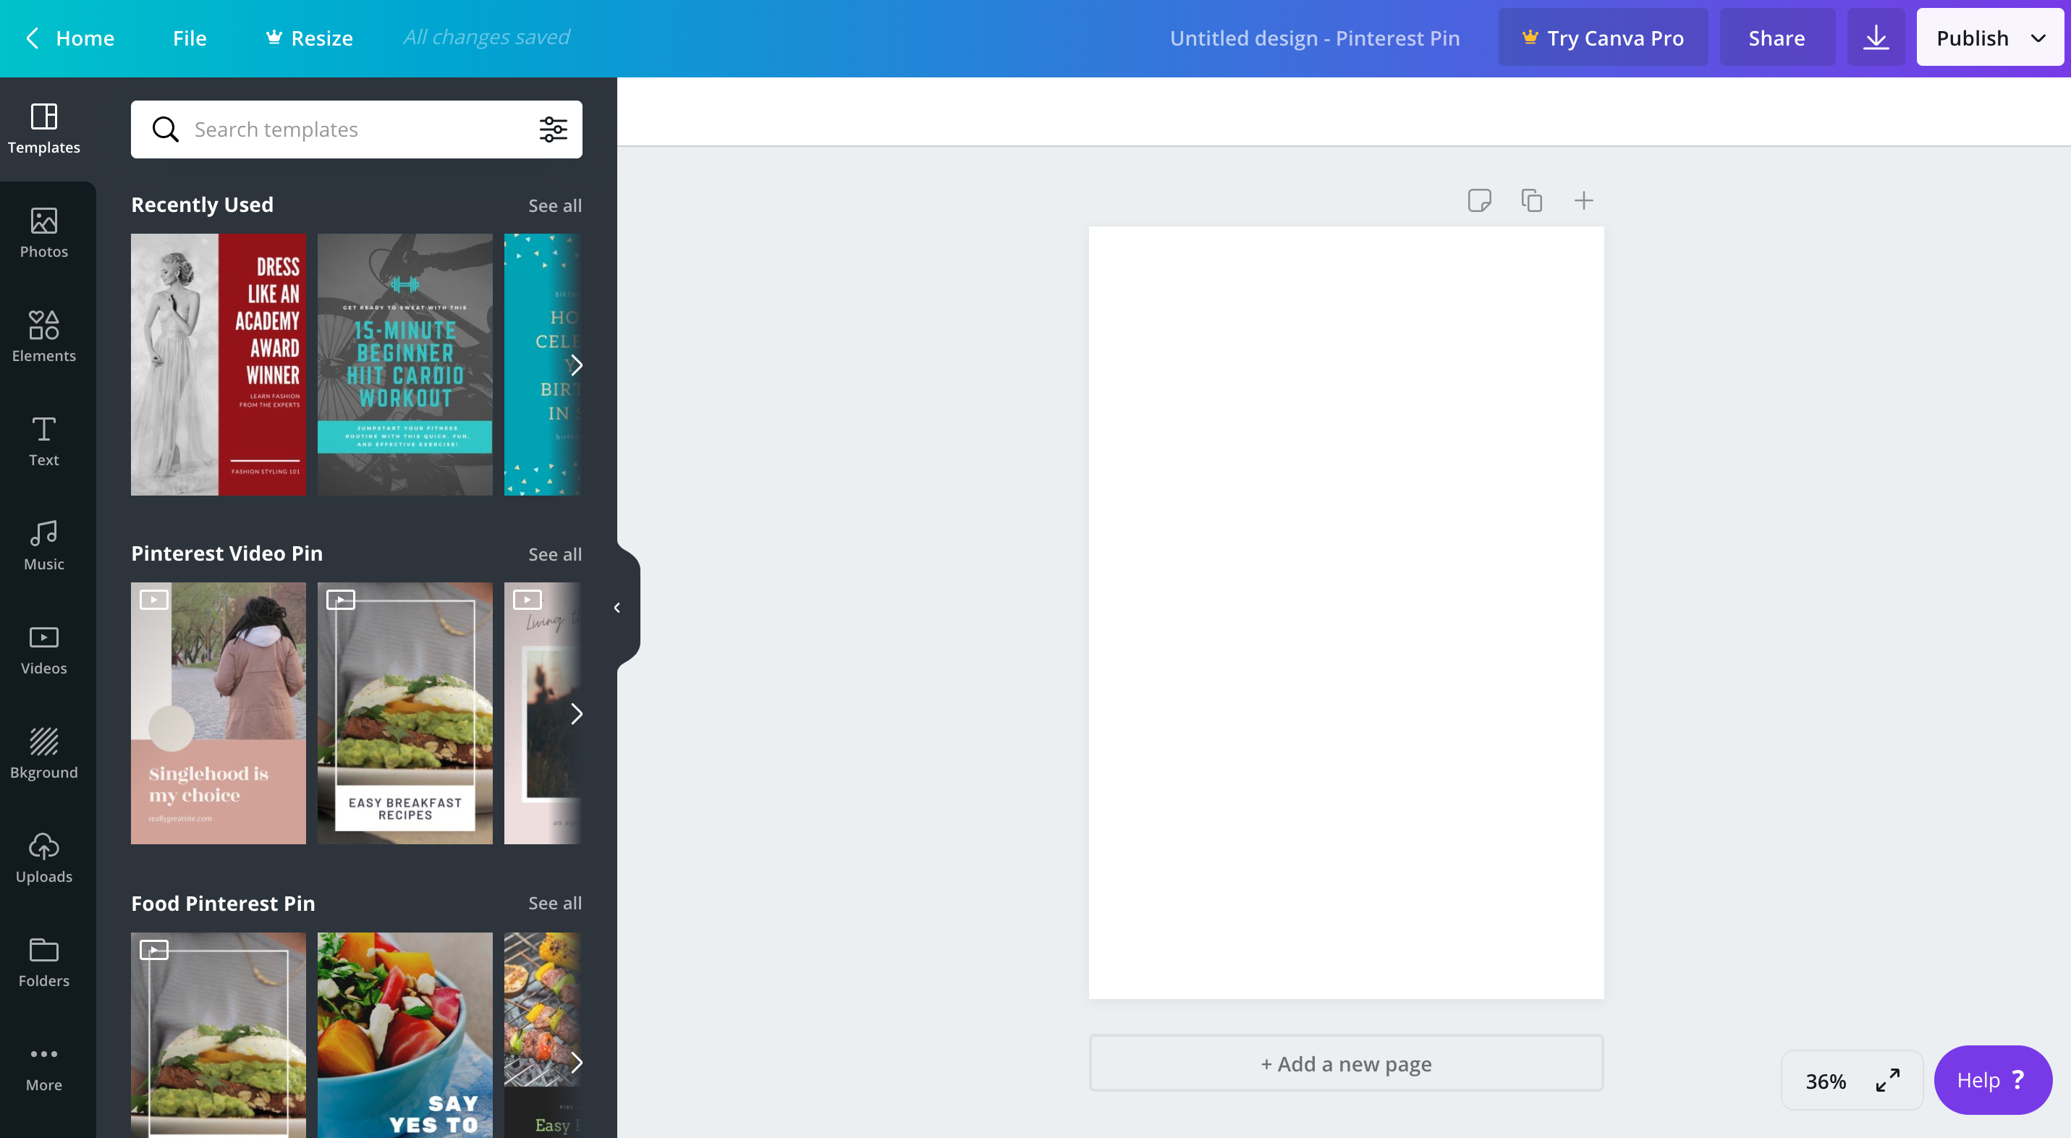The image size is (2071, 1138).
Task: Select the teal birthday template thumbnail
Action: click(x=542, y=365)
